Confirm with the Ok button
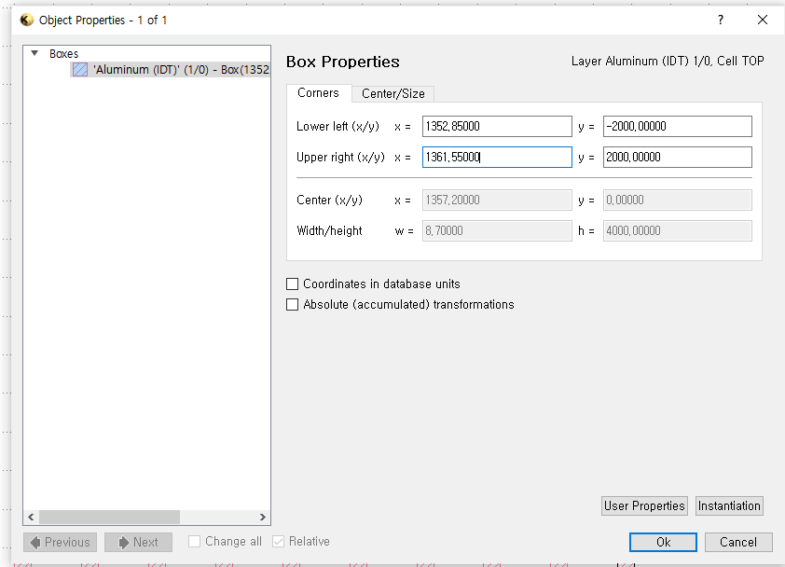This screenshot has height=567, width=785. [663, 543]
